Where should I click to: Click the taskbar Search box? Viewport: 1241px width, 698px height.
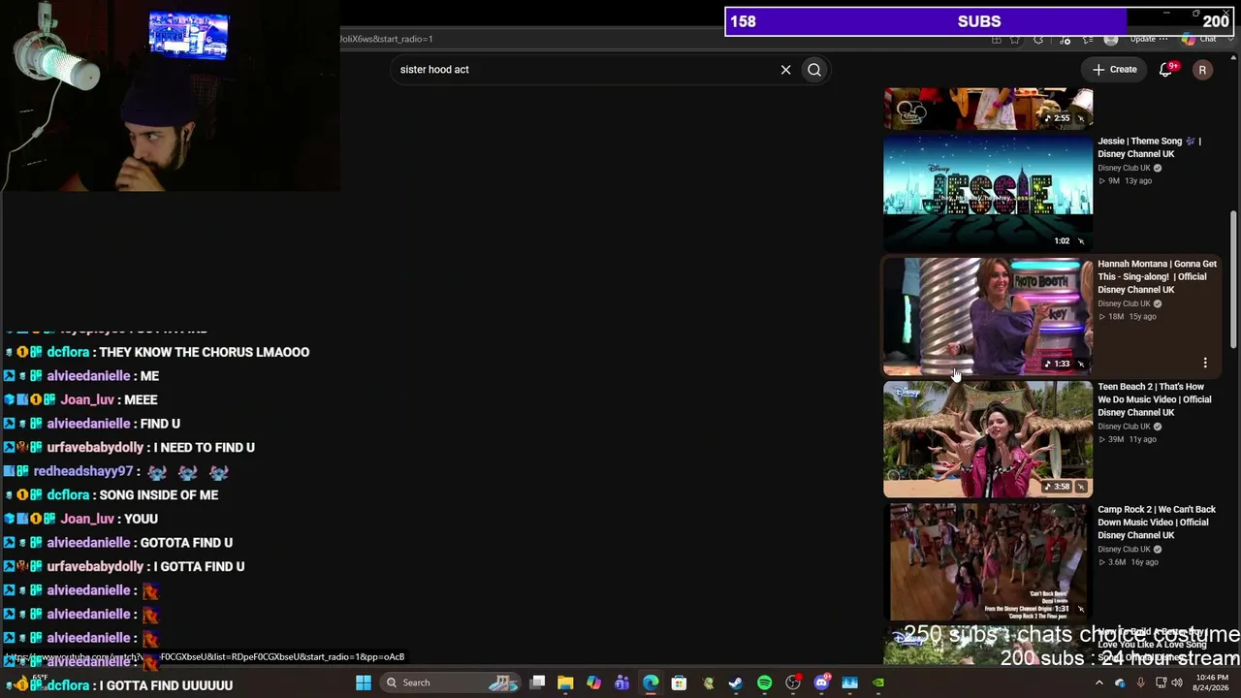point(452,682)
